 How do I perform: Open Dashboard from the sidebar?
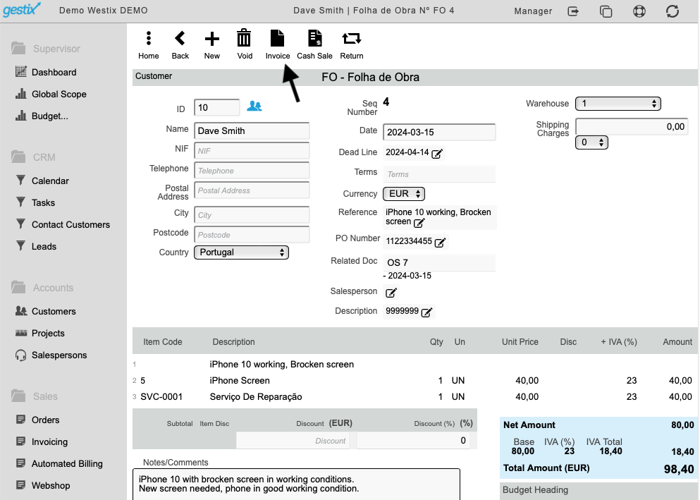coord(46,72)
